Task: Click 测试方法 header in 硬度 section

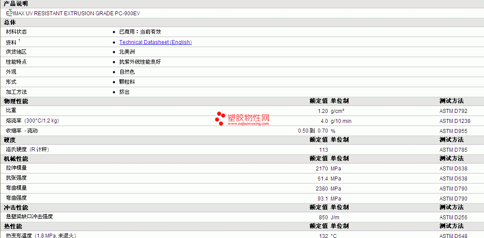Action: tap(451, 140)
